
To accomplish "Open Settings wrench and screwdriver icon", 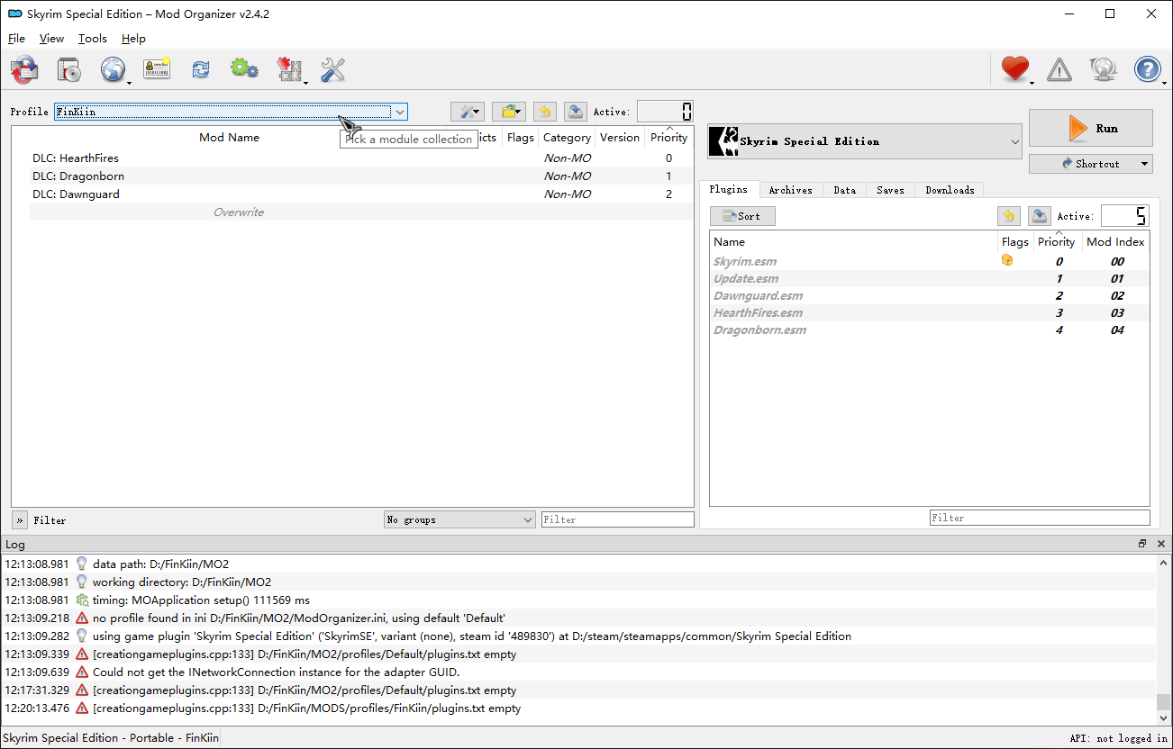I will pos(332,69).
